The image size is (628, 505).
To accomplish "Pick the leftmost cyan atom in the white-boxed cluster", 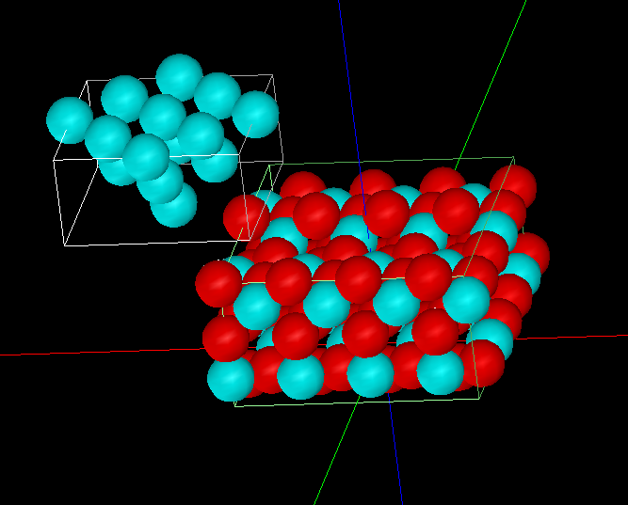I will (70, 120).
